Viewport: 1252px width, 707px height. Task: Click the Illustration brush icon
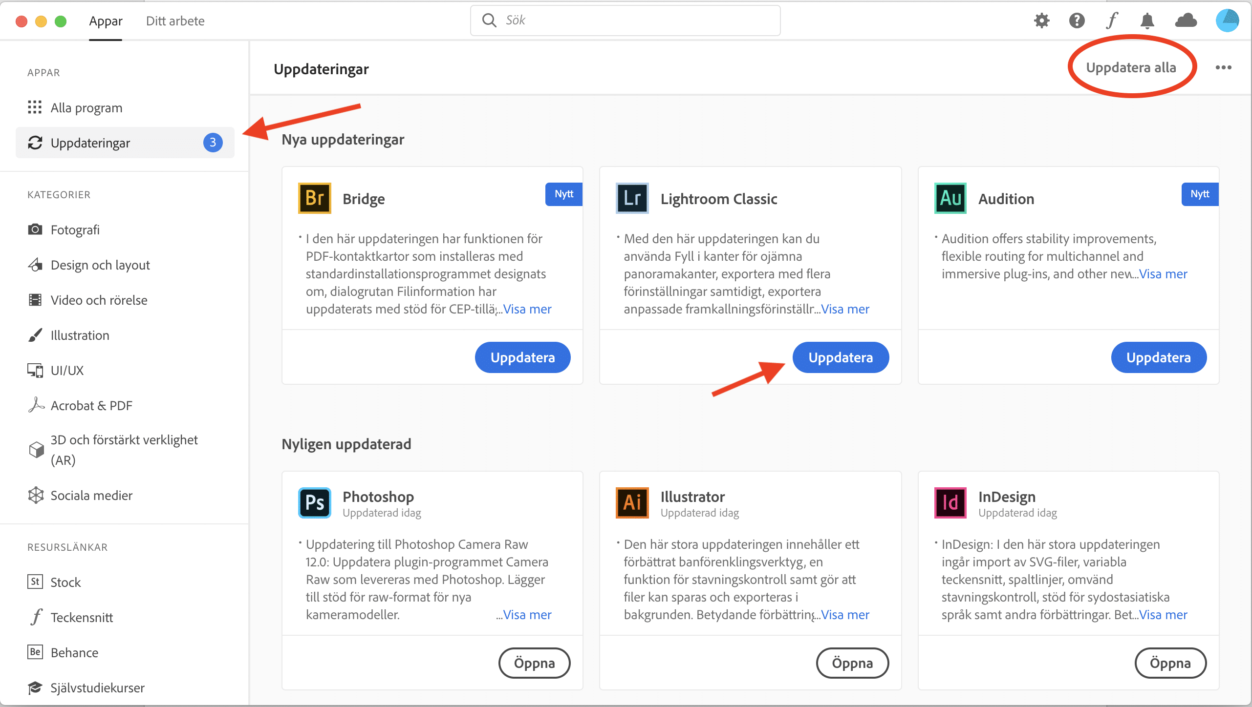coord(35,335)
